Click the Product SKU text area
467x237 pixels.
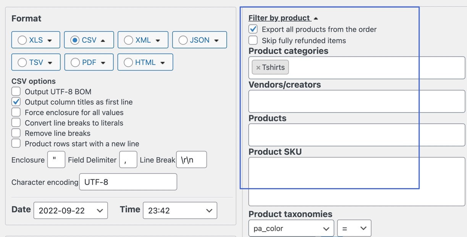(x=357, y=182)
